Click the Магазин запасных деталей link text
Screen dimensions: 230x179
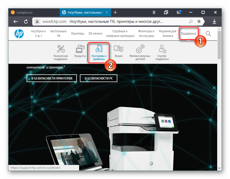coord(140,57)
